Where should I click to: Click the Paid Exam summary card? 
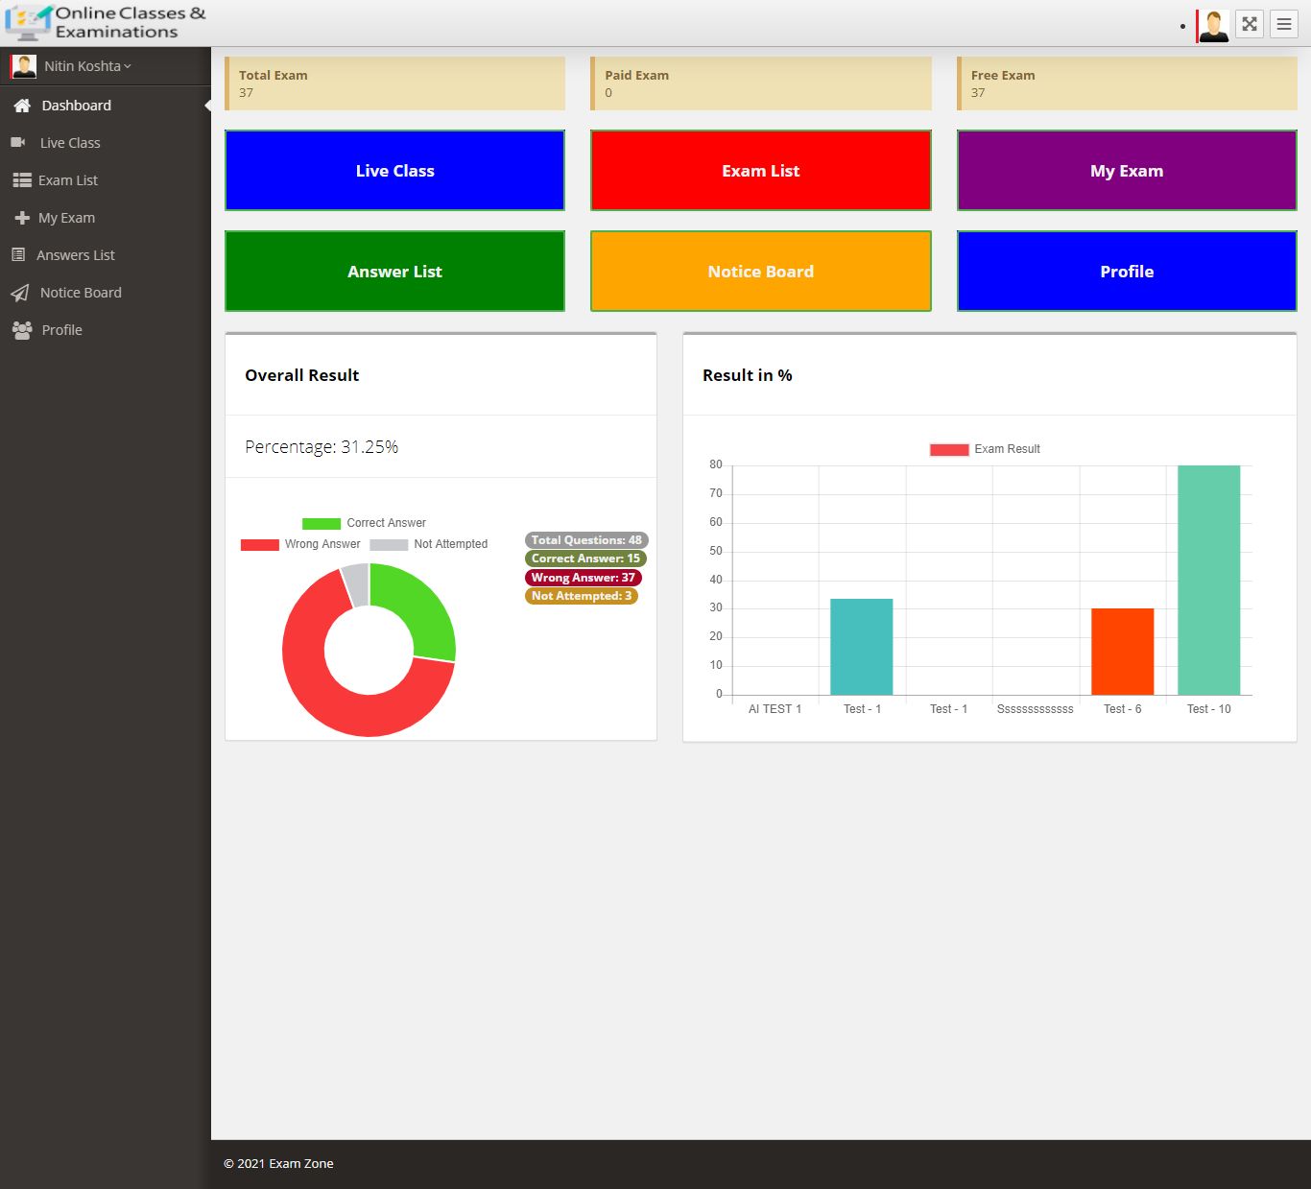(761, 83)
